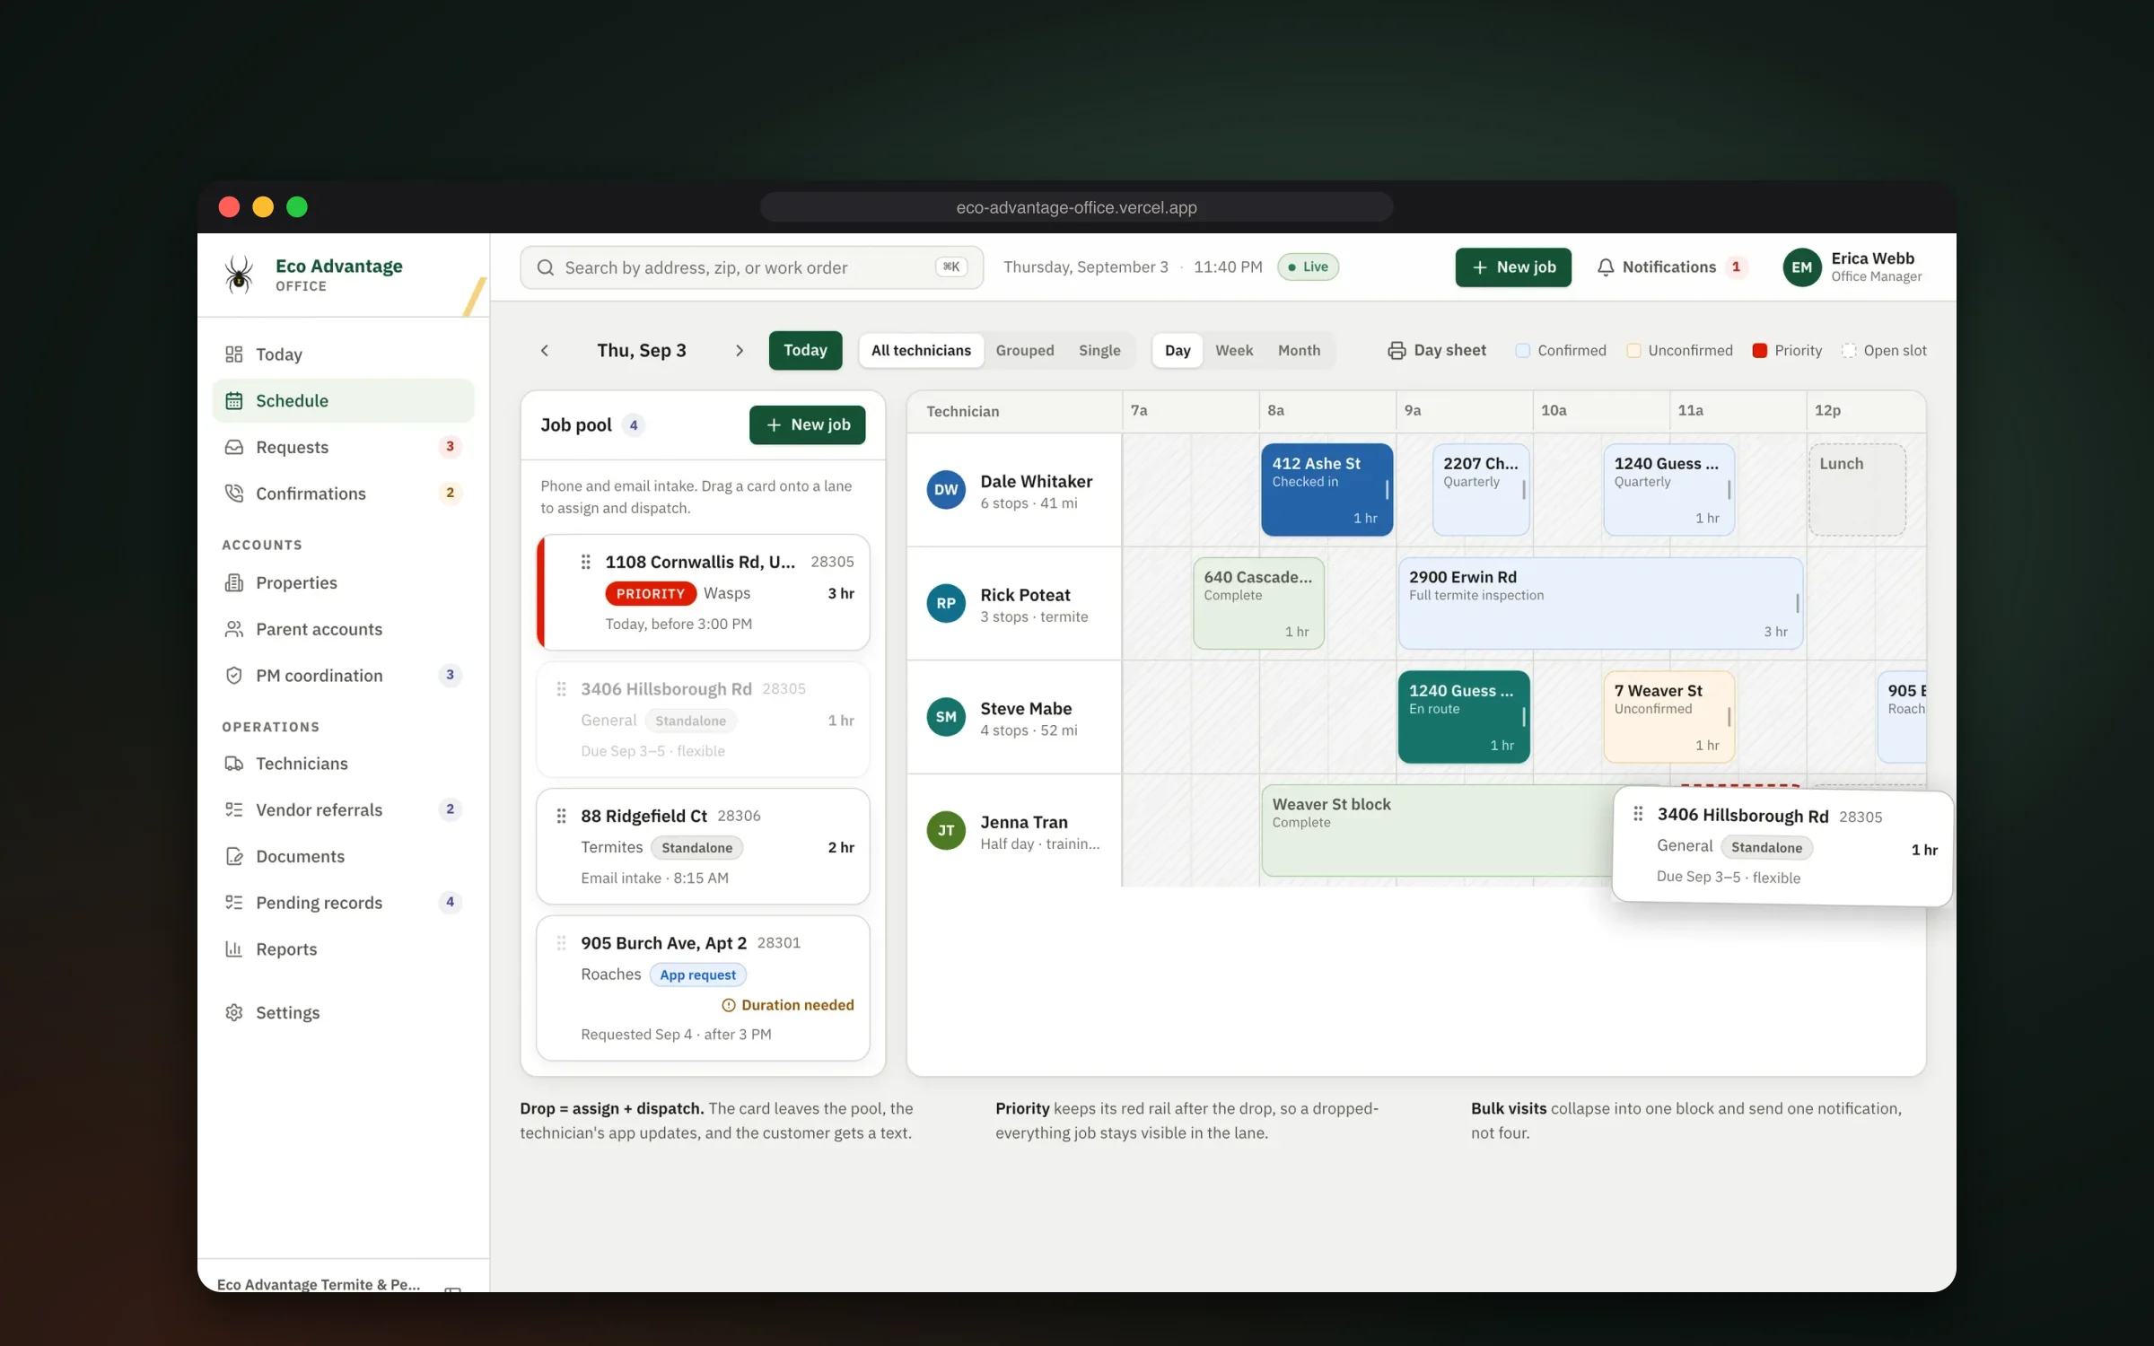Click New job button in Job pool
This screenshot has width=2154, height=1346.
tap(807, 425)
